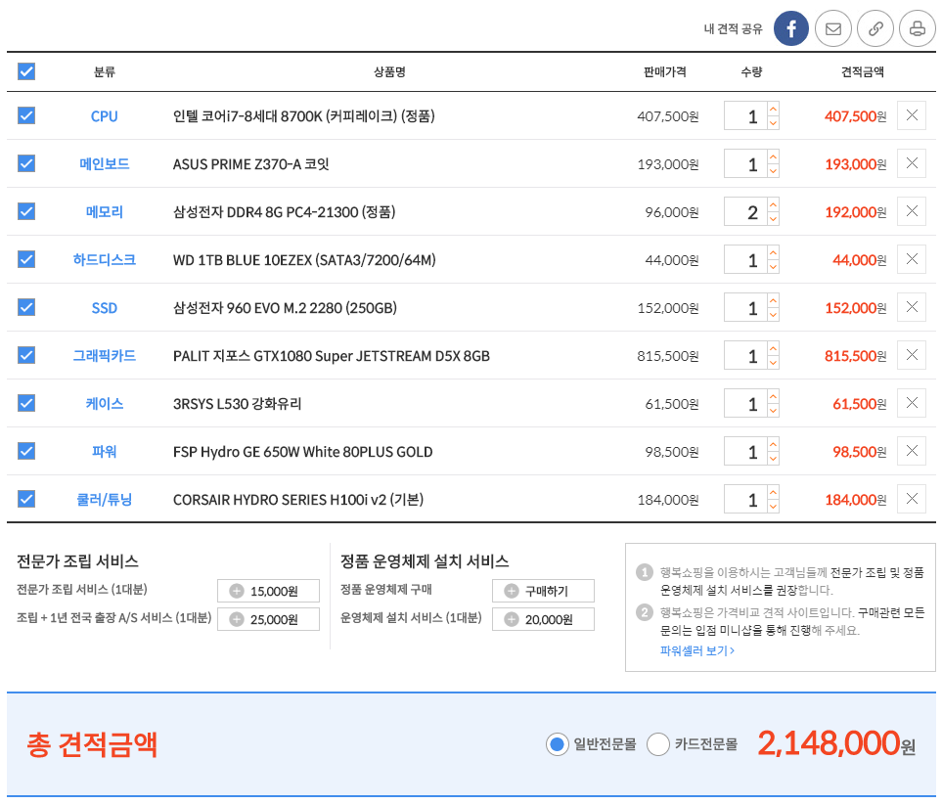Increase 케이스 quantity with up arrow
Screen dimensions: 942x804
tap(773, 396)
